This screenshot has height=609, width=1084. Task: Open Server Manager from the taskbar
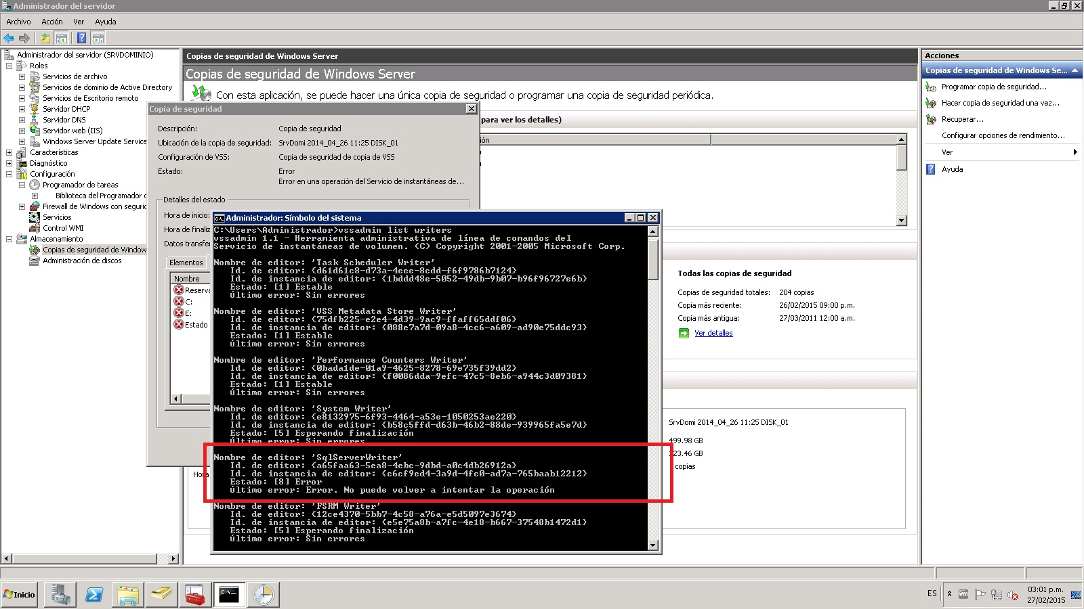pos(60,595)
